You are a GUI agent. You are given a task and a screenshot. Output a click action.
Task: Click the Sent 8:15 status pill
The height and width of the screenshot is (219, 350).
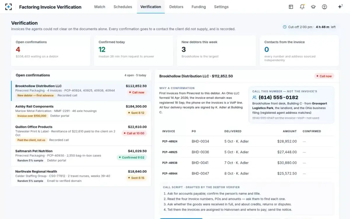(x=136, y=178)
